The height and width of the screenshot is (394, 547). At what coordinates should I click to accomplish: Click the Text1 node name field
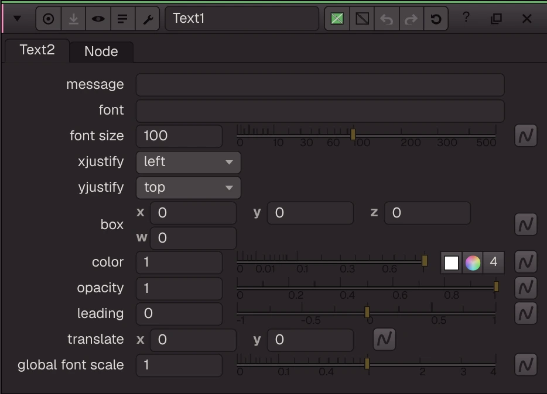click(242, 19)
